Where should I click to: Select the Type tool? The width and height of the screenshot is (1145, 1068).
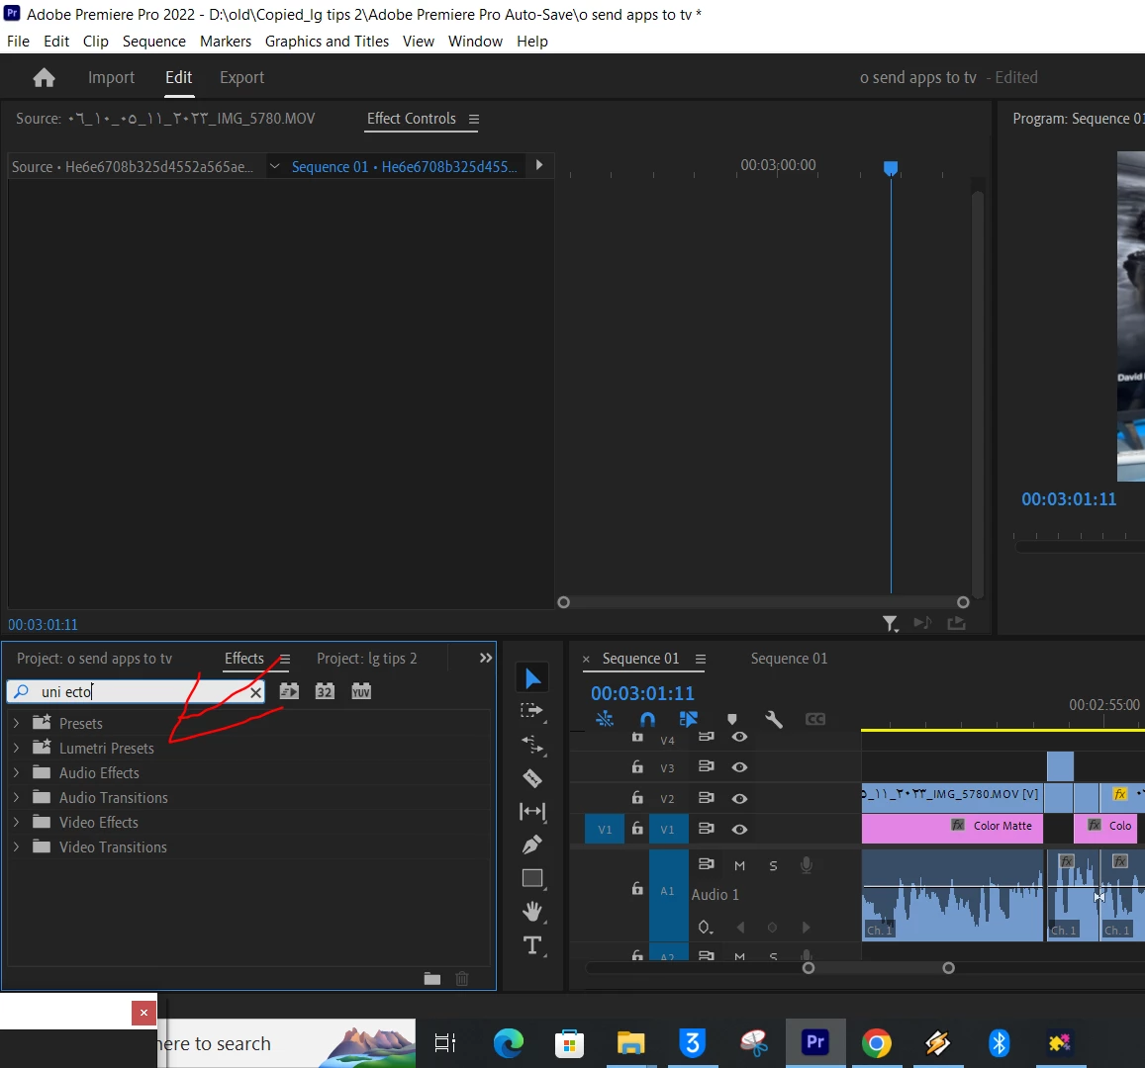coord(532,945)
